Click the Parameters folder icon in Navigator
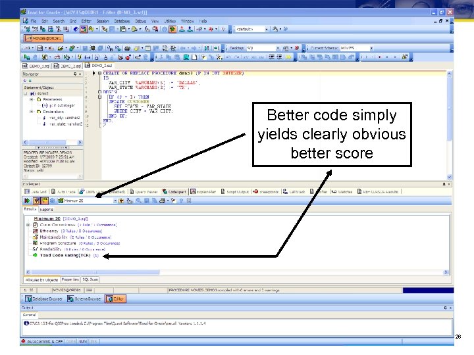 coord(39,99)
